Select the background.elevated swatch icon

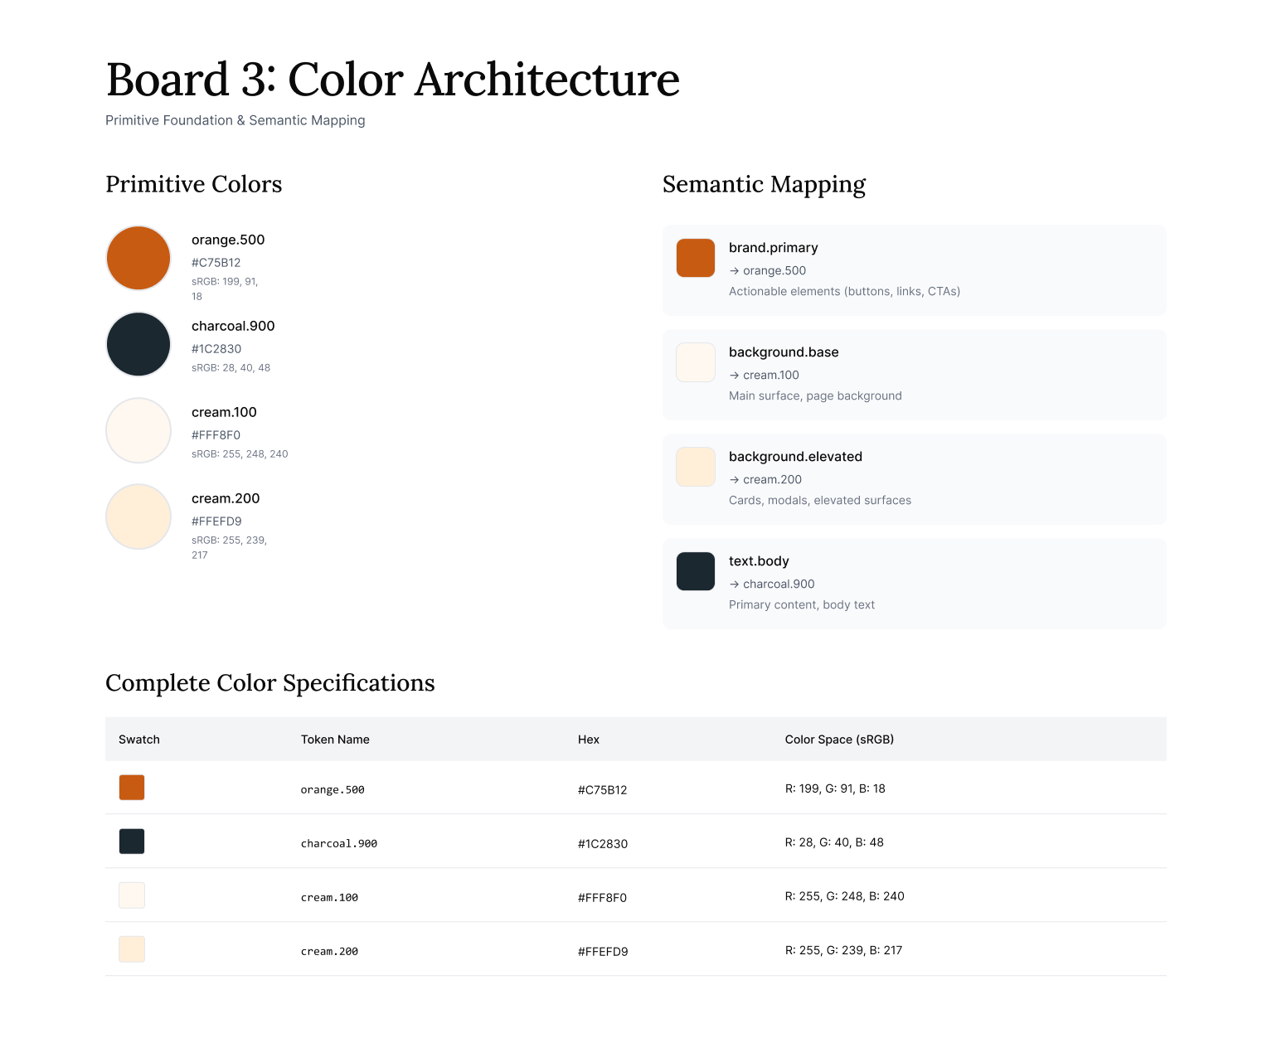click(695, 467)
